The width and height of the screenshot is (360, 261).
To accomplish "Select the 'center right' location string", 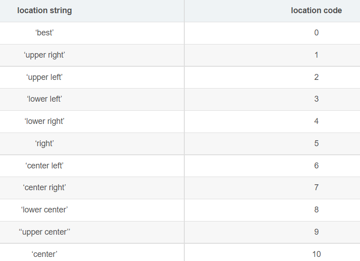I will pyautogui.click(x=44, y=187).
